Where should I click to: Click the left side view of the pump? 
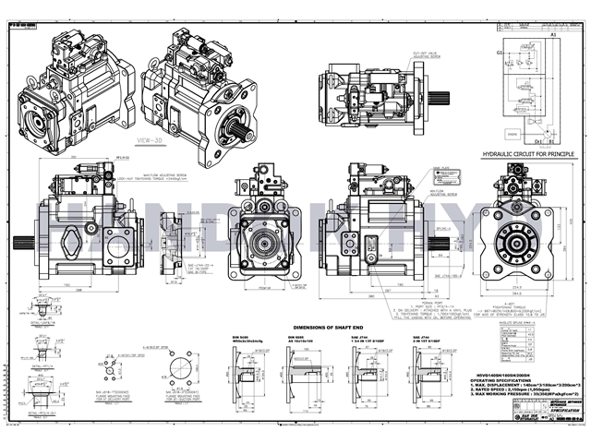click(78, 221)
